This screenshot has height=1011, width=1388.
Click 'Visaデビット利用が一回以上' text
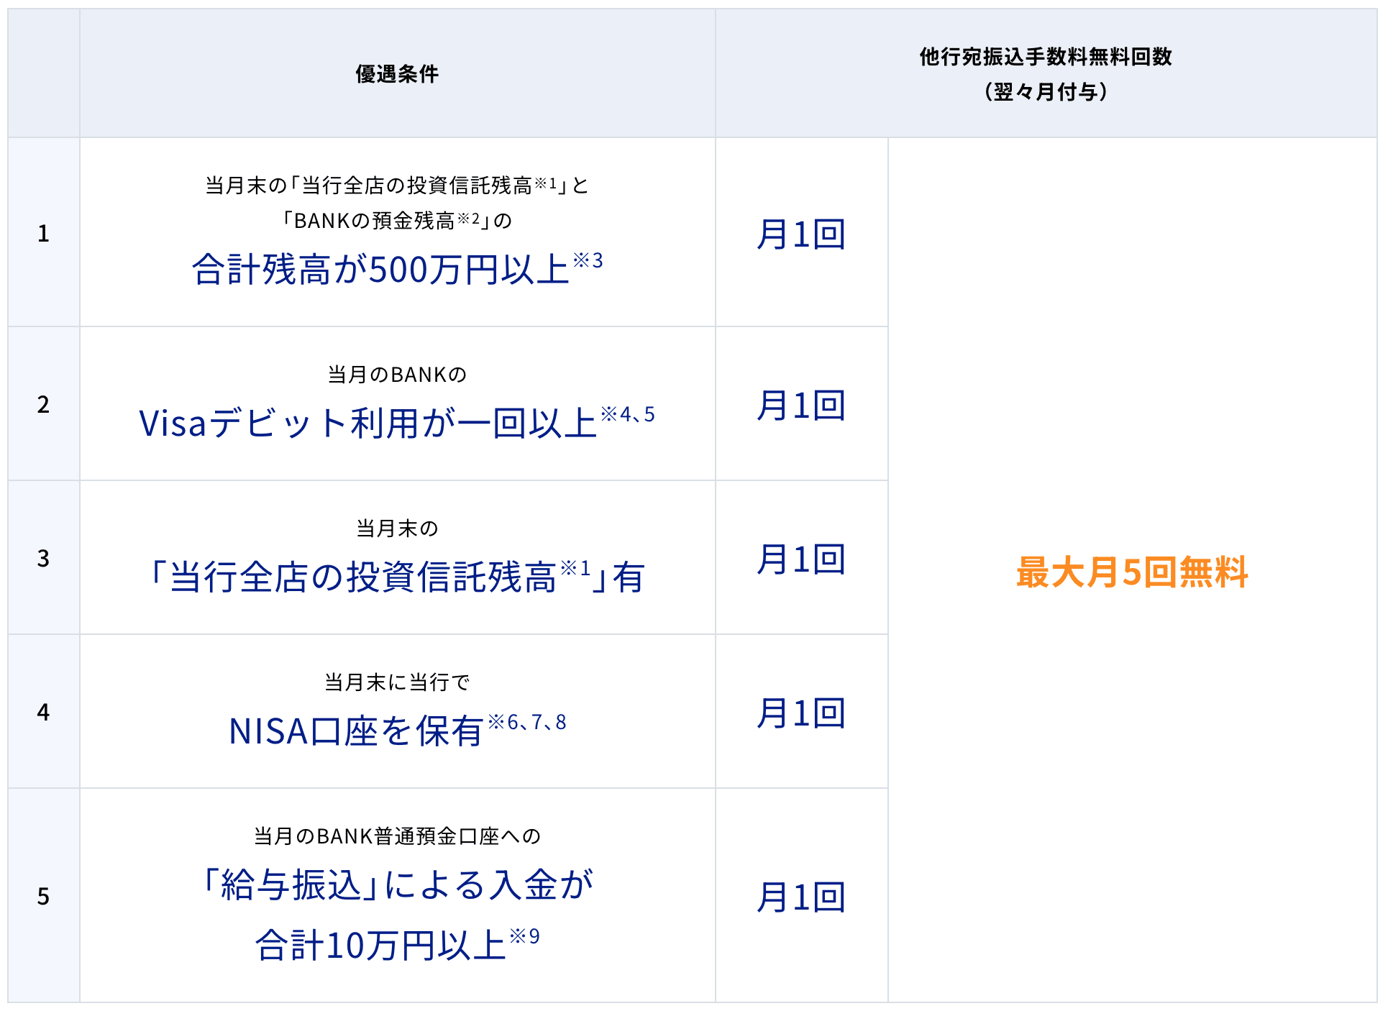coord(367,424)
